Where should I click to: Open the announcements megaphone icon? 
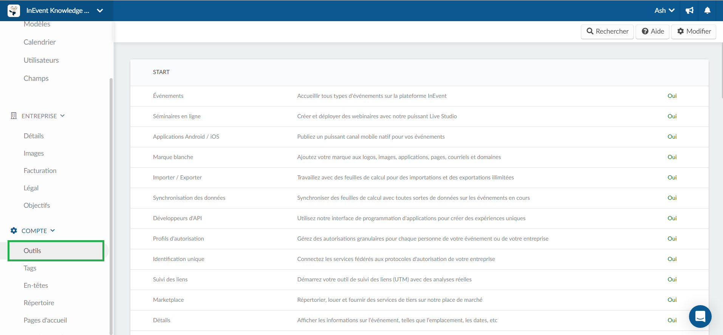690,11
